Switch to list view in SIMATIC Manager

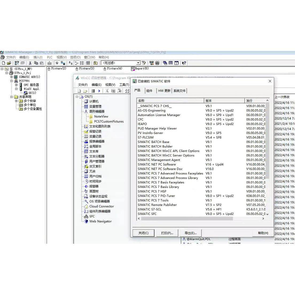(x=82, y=63)
